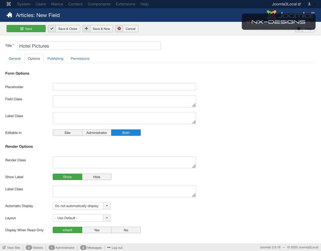Click the Joomla! 3.9.16 version text
321x251 pixels.
(270, 247)
